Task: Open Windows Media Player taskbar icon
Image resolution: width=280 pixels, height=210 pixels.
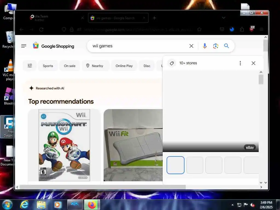Action: click(58, 205)
